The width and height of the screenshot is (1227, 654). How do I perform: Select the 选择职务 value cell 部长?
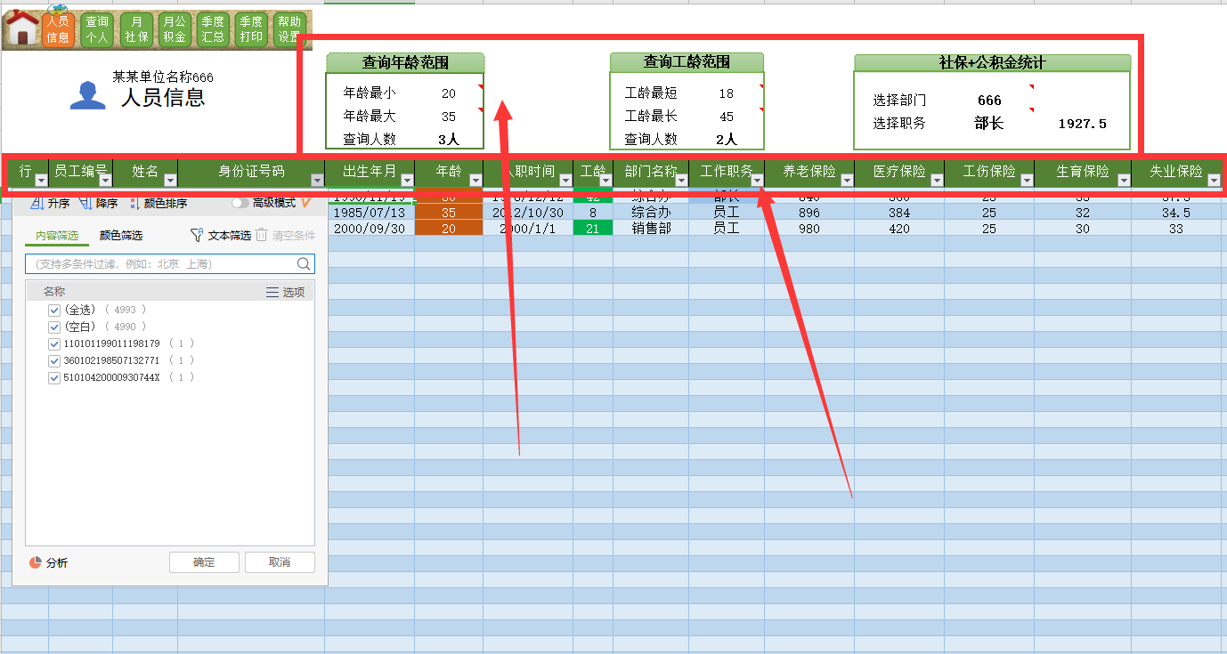pyautogui.click(x=989, y=123)
